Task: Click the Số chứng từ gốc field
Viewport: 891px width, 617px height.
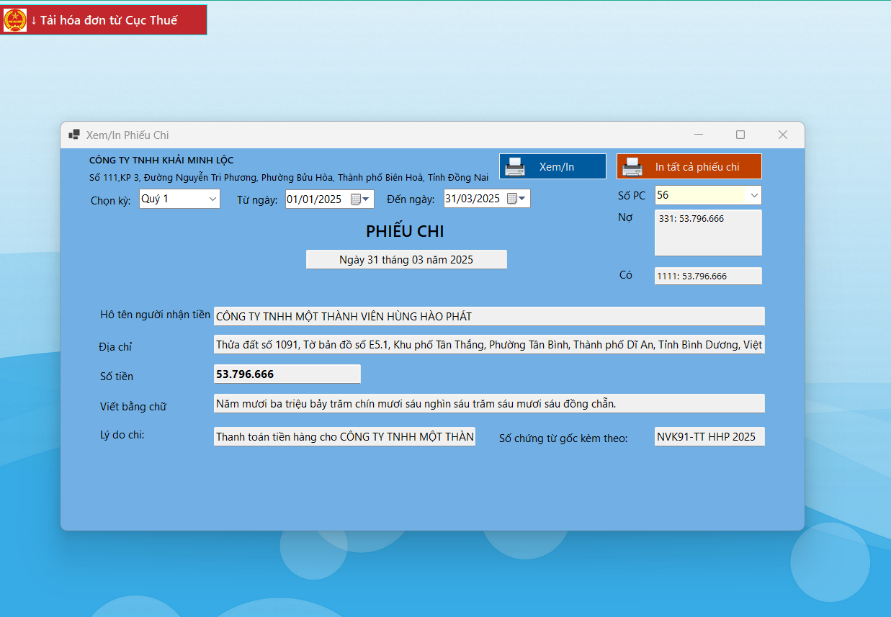Action: pos(709,437)
